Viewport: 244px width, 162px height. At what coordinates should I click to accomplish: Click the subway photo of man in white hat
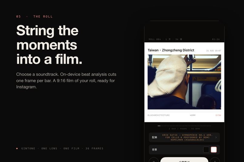pyautogui.click(x=184, y=82)
